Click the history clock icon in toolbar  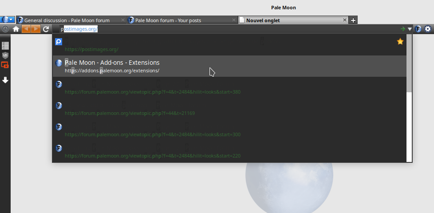pyautogui.click(x=5, y=29)
